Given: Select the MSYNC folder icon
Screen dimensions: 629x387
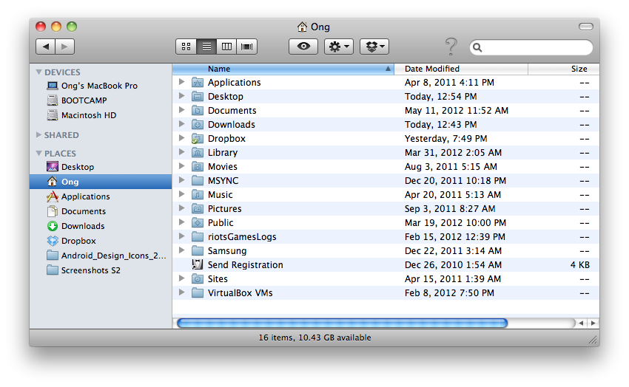Looking at the screenshot, I should 198,180.
